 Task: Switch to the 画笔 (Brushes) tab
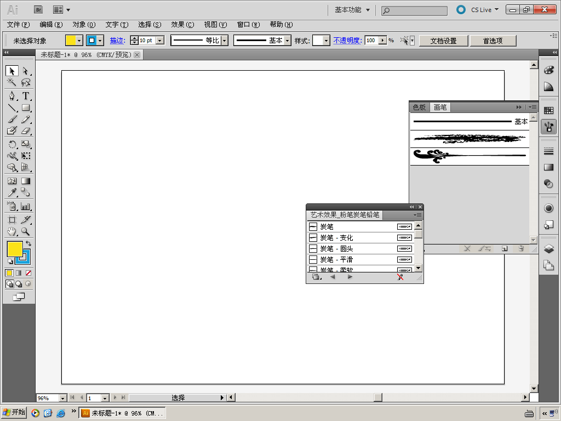point(440,107)
